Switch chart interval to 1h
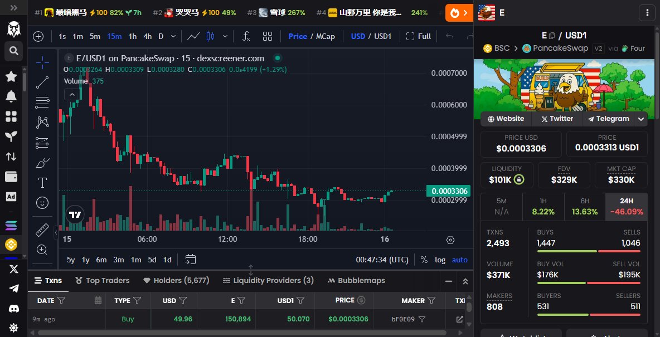Image resolution: width=660 pixels, height=337 pixels. click(x=132, y=37)
